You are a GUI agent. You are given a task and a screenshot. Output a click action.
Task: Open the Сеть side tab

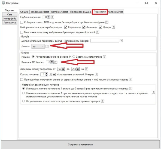tap(10, 14)
